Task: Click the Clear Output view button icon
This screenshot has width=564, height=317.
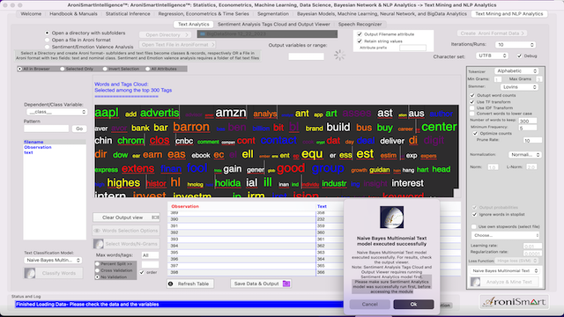Action: 155,217
